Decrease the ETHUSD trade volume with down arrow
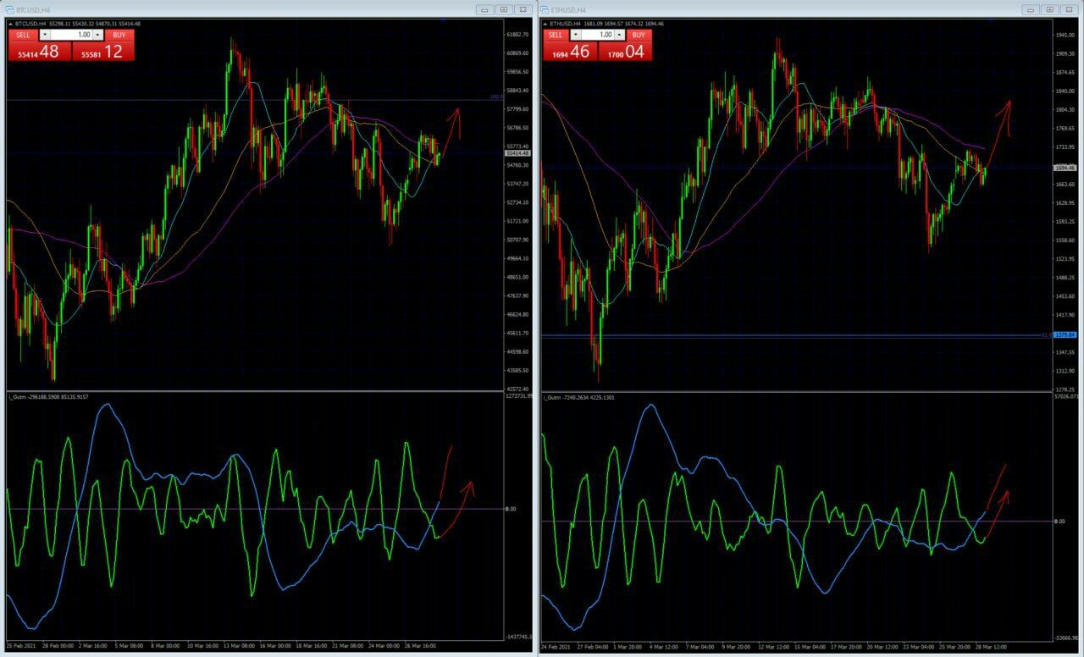Screen dimensions: 1084x657 coord(576,35)
